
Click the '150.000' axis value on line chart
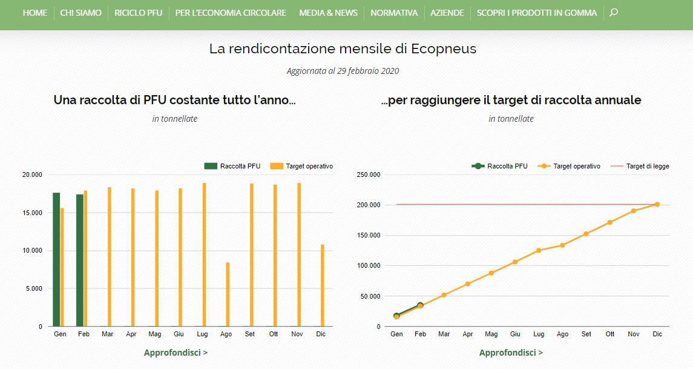(x=369, y=235)
